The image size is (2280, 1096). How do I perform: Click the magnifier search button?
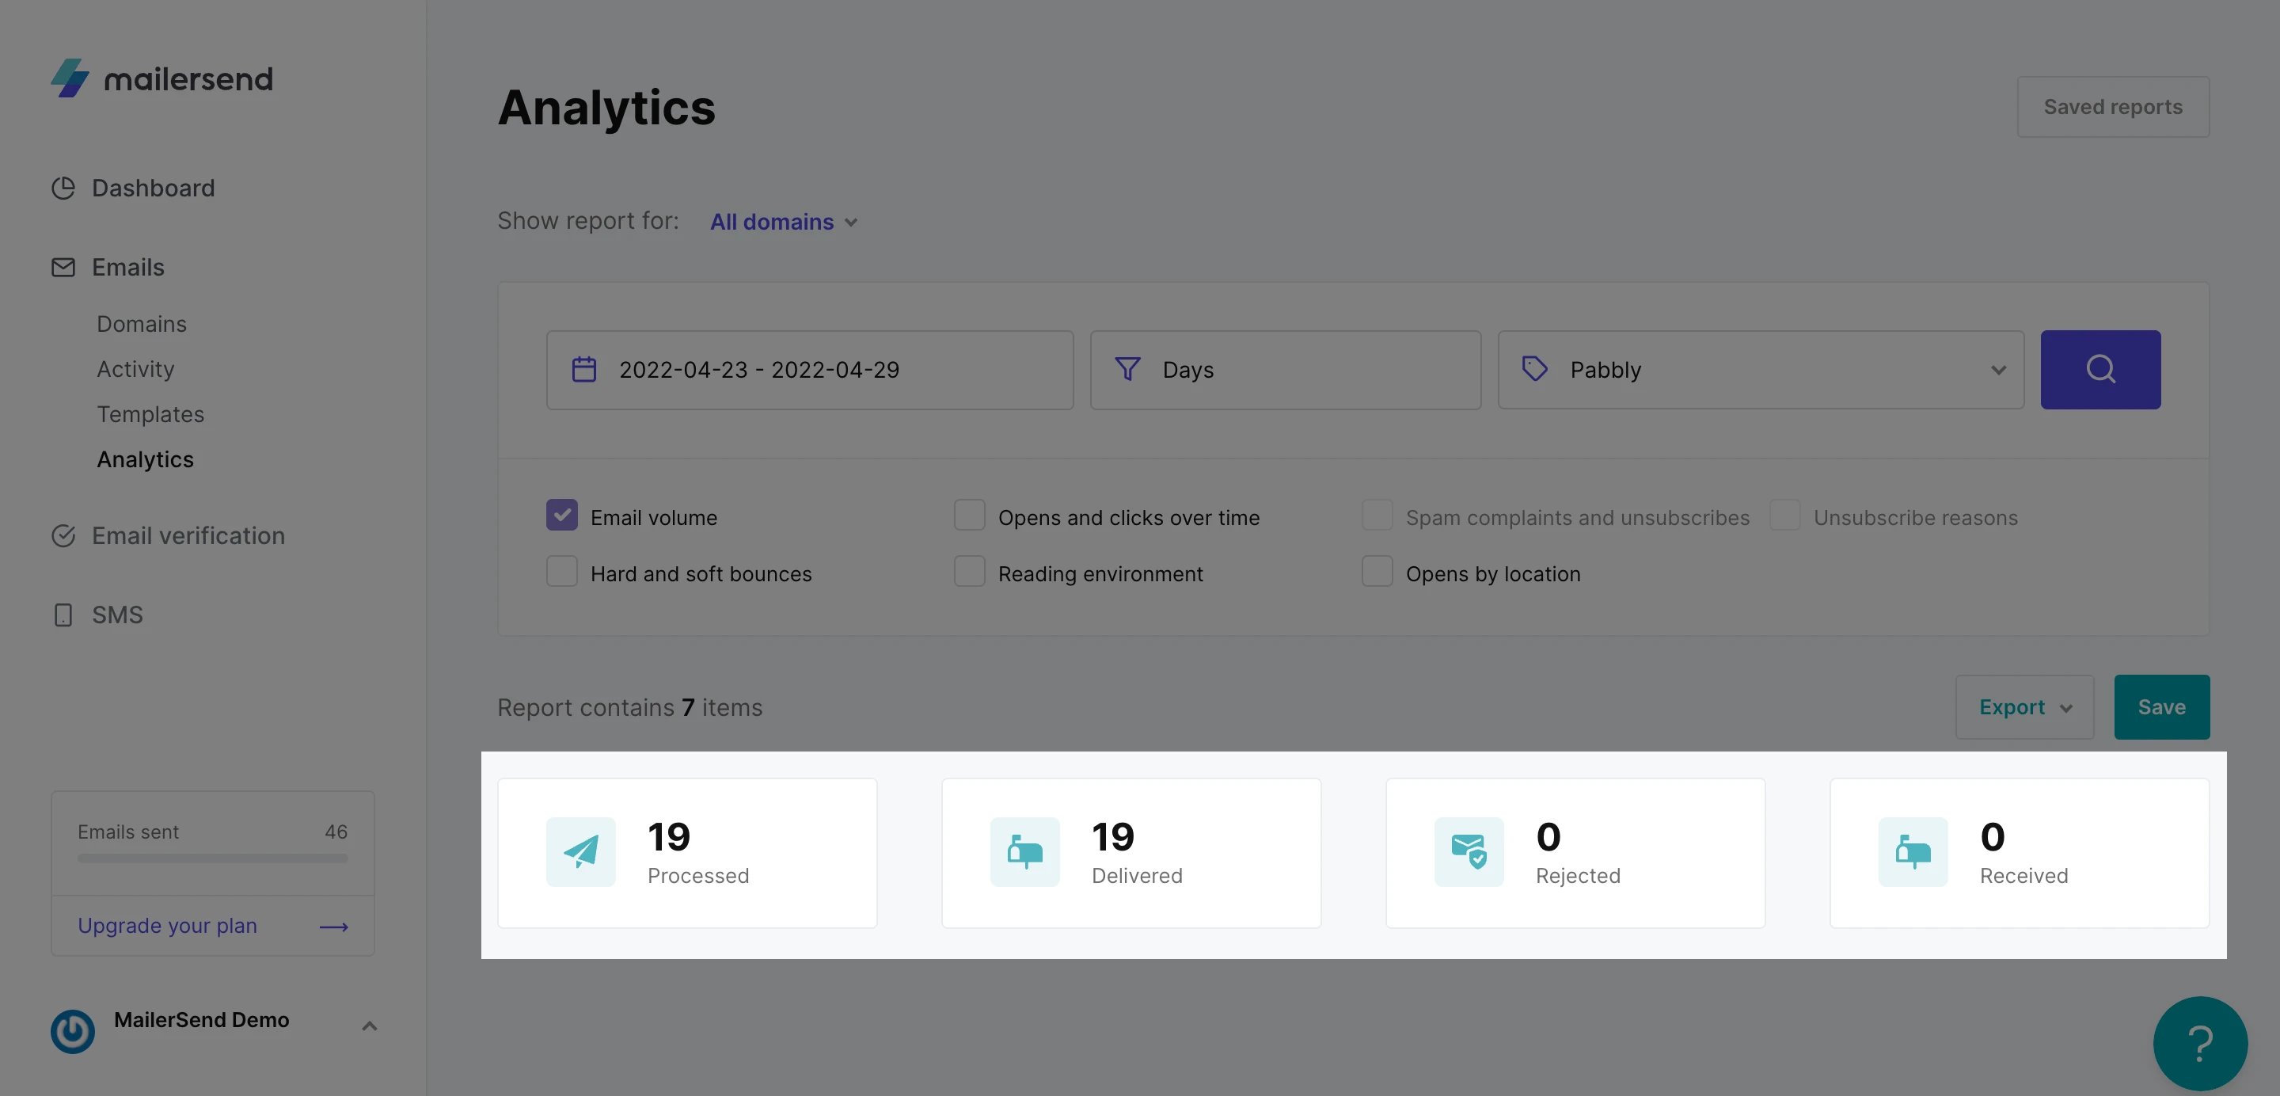click(2099, 369)
